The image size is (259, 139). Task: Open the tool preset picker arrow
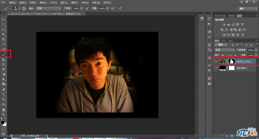tap(10, 9)
